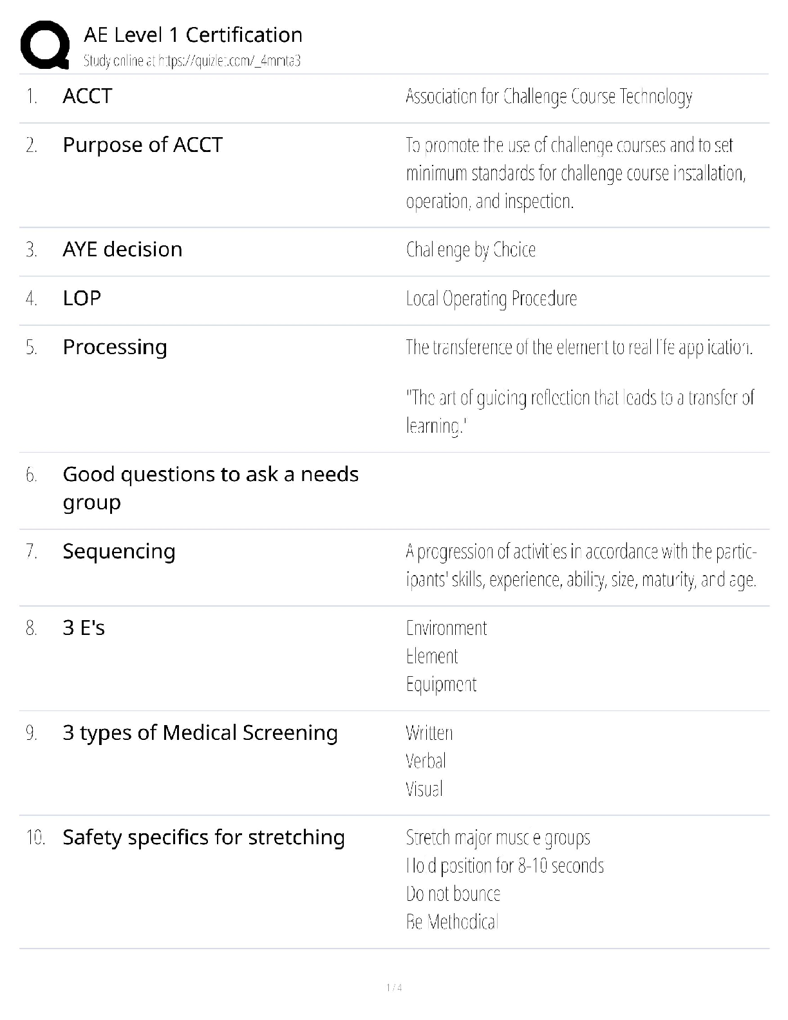Click the AYE decision term

coord(122,249)
